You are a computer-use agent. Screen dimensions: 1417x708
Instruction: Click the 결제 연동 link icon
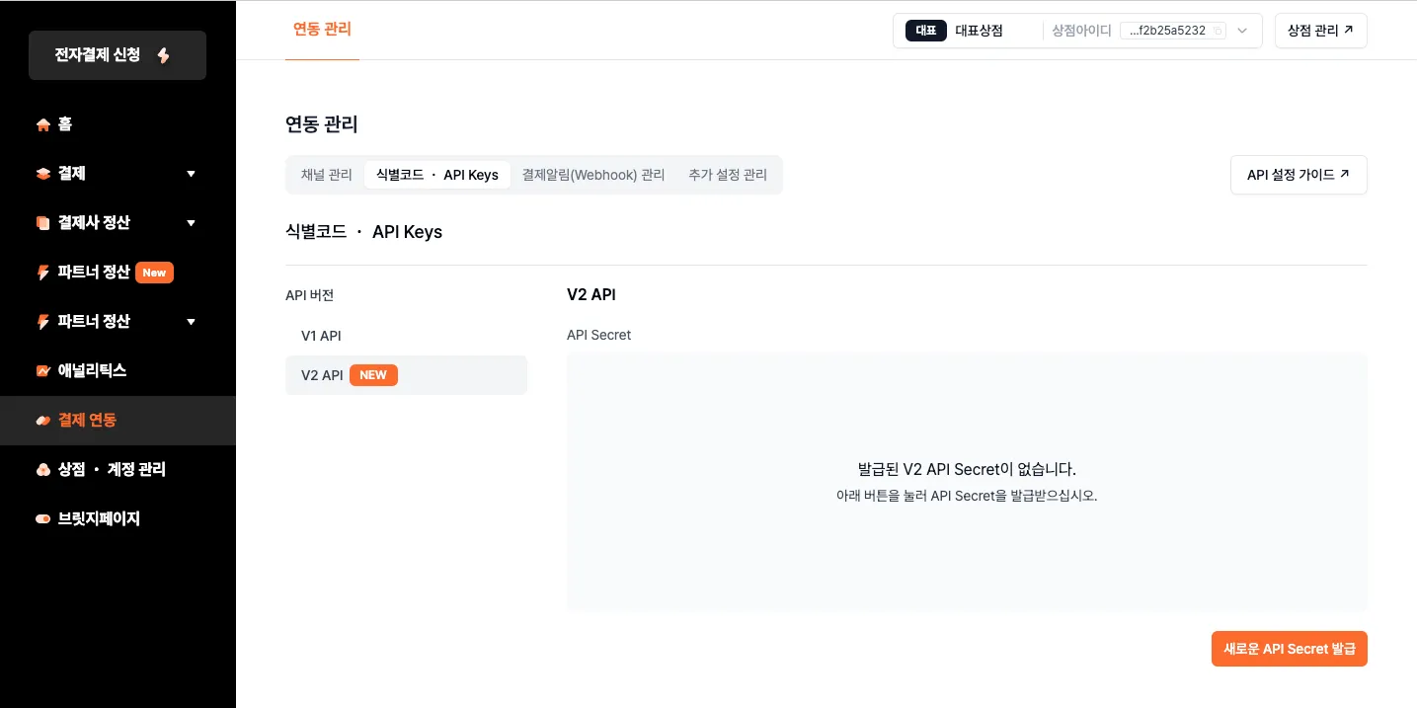click(x=42, y=421)
